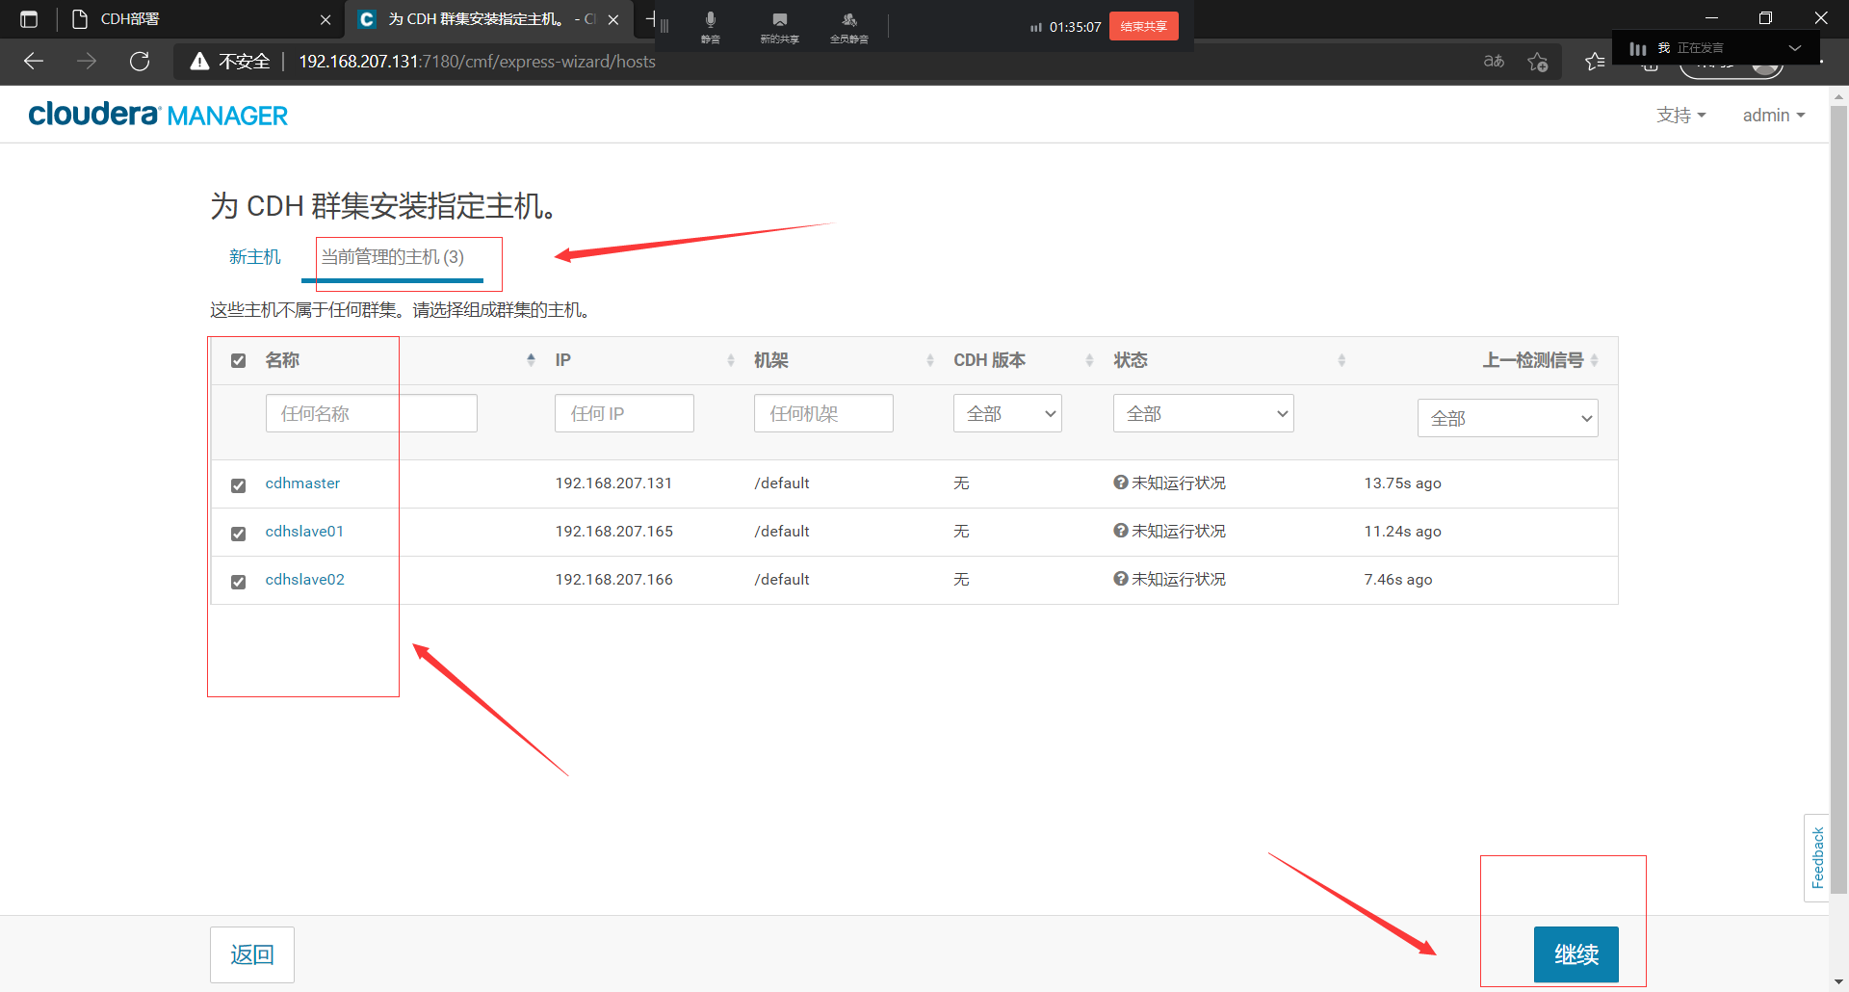Open the cdhslave01 host link
Screen dimensions: 1849x992
(x=304, y=531)
